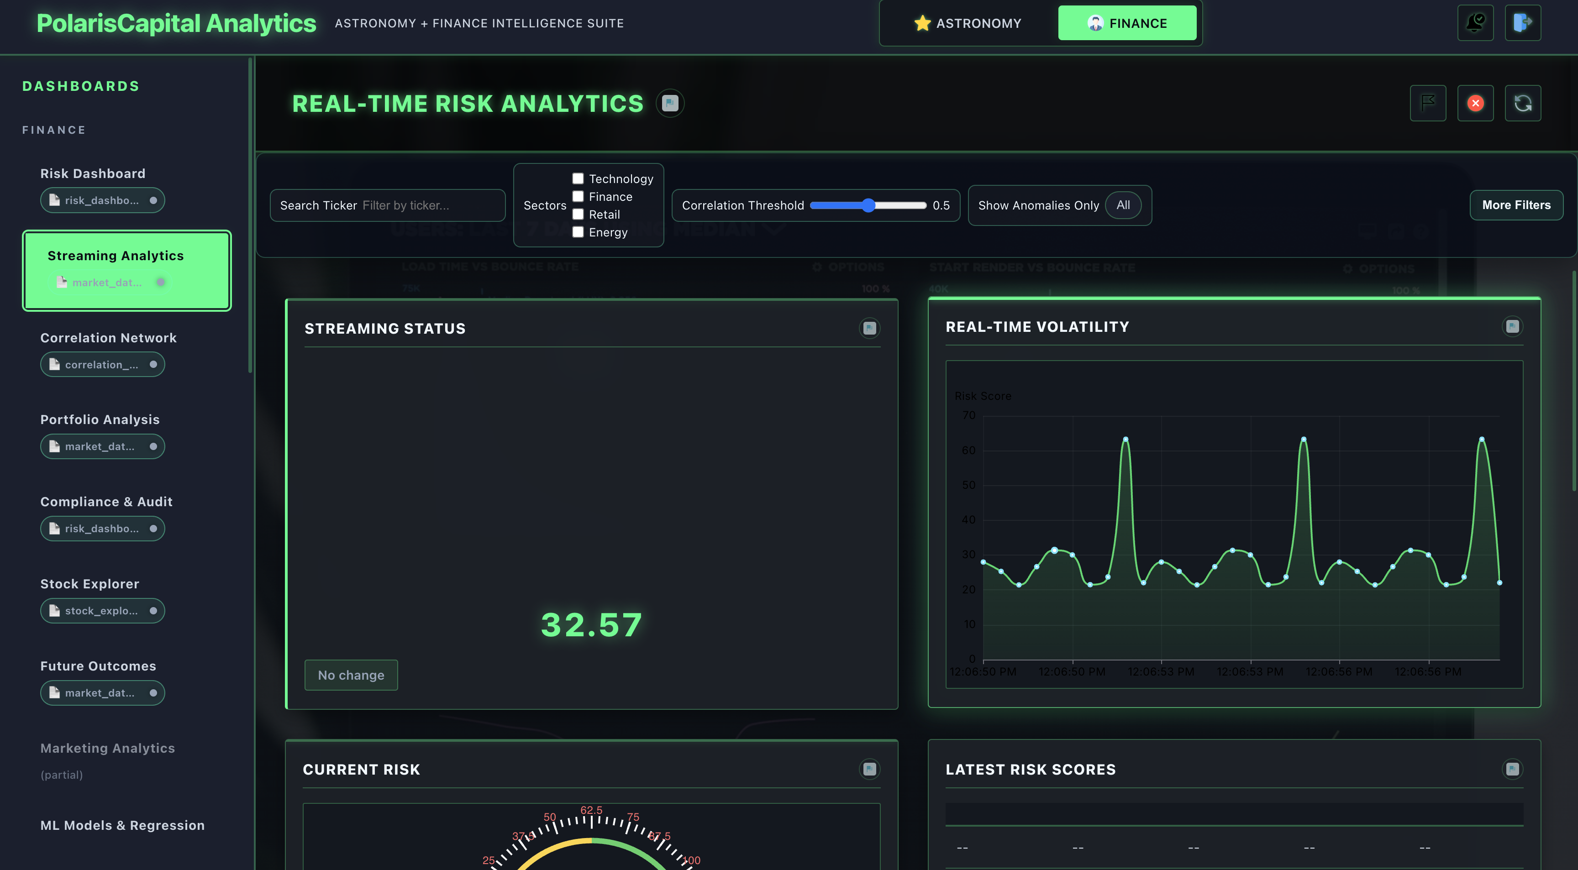This screenshot has height=870, width=1578.
Task: Adjust the Correlation Threshold slider
Action: click(868, 205)
